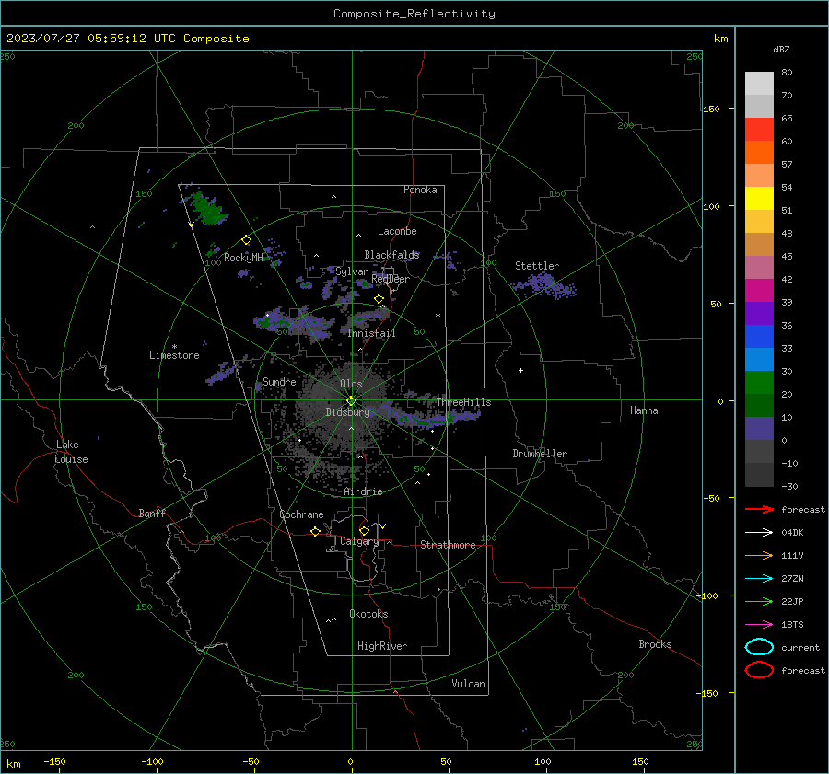Select the 51 dBZ yellow color swatch

click(x=759, y=198)
